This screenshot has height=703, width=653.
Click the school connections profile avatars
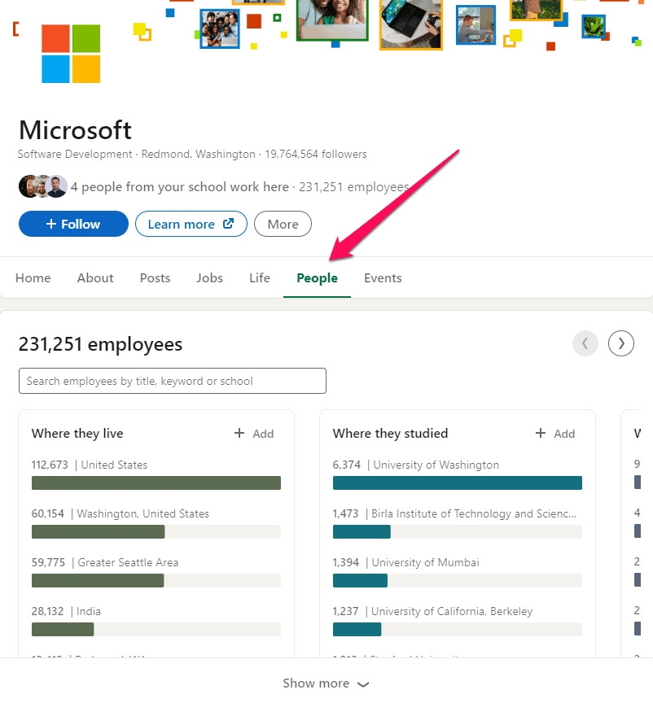point(43,186)
